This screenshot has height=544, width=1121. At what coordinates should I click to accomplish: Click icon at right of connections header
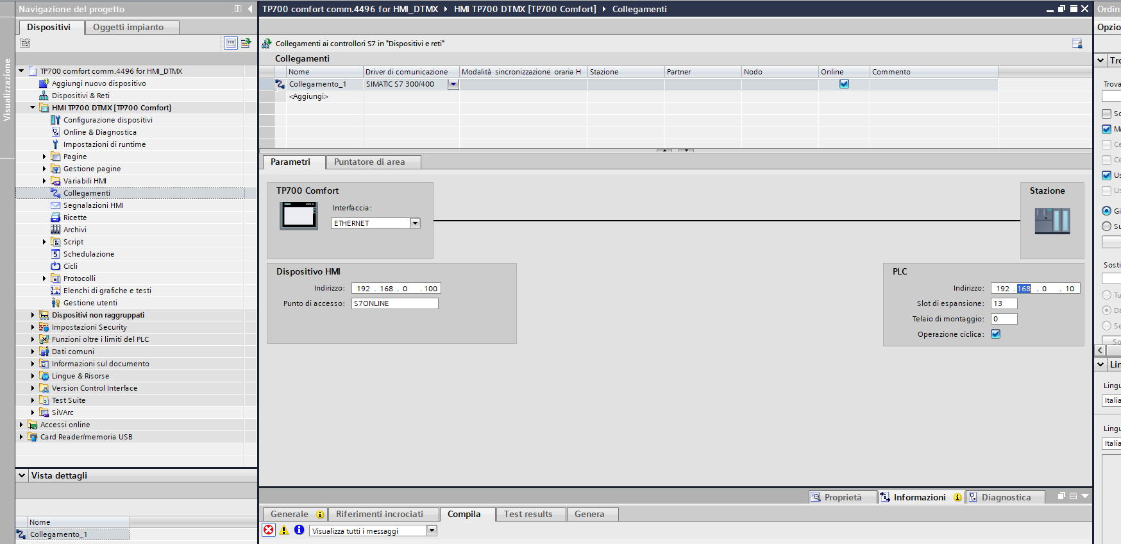click(x=1077, y=44)
